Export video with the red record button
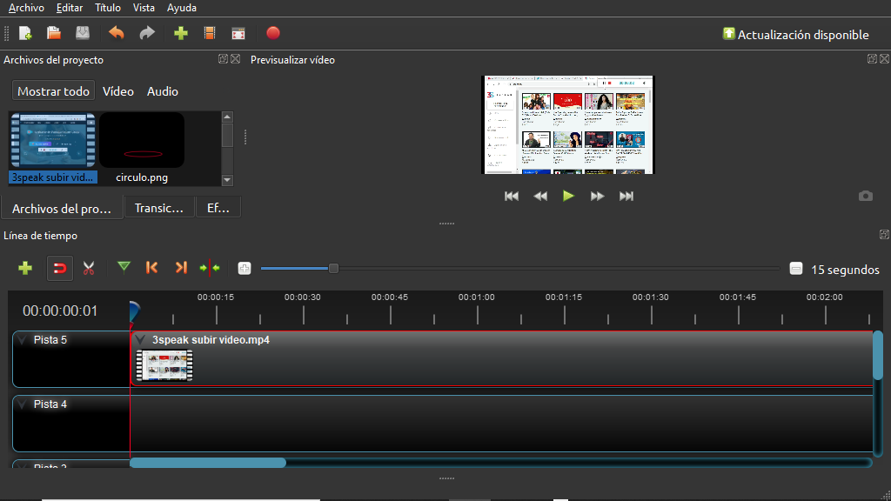This screenshot has height=501, width=891. pos(273,33)
